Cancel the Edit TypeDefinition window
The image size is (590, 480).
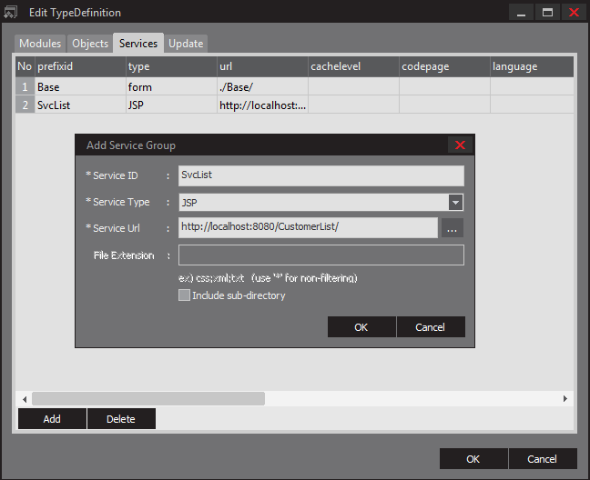coord(543,458)
